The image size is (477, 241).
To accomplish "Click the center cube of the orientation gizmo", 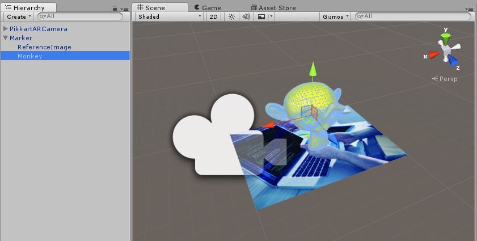I will (x=446, y=50).
